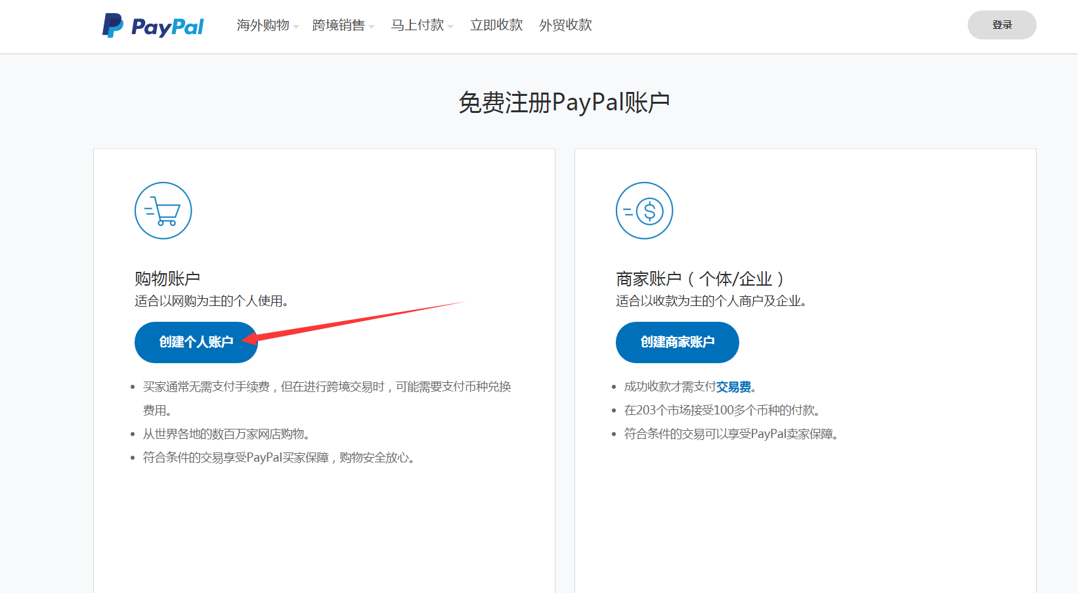Click the 创建个人账户 button
1078x593 pixels.
pyautogui.click(x=196, y=342)
